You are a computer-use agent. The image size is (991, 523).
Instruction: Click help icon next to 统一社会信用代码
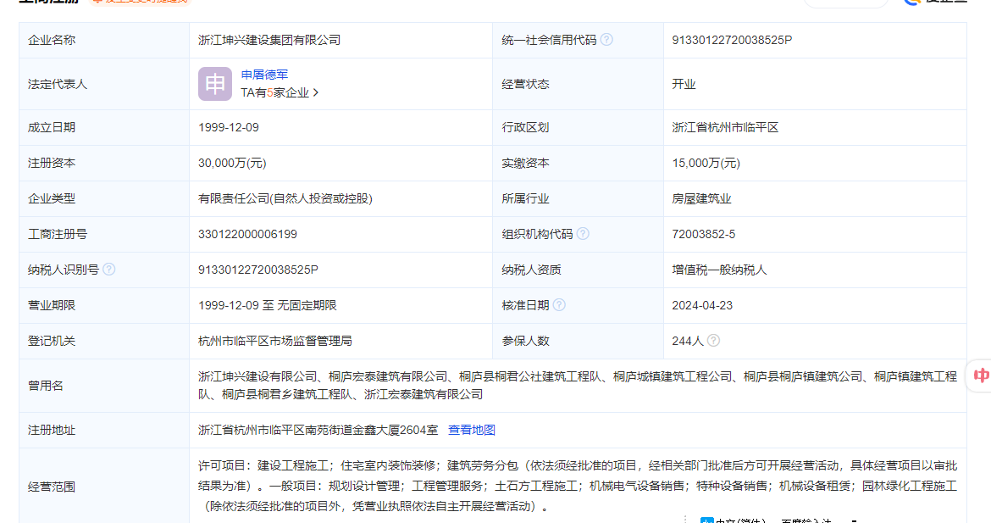coord(606,40)
